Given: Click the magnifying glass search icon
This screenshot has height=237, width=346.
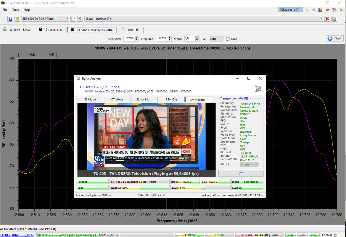Looking at the screenshot, I should pyautogui.click(x=307, y=10).
